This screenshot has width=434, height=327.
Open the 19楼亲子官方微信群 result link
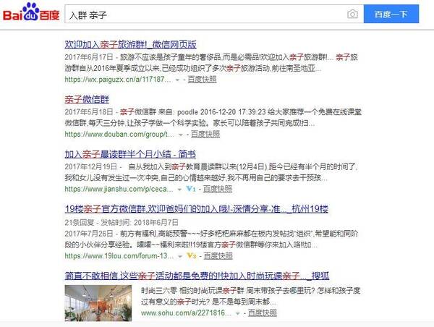coord(197,209)
